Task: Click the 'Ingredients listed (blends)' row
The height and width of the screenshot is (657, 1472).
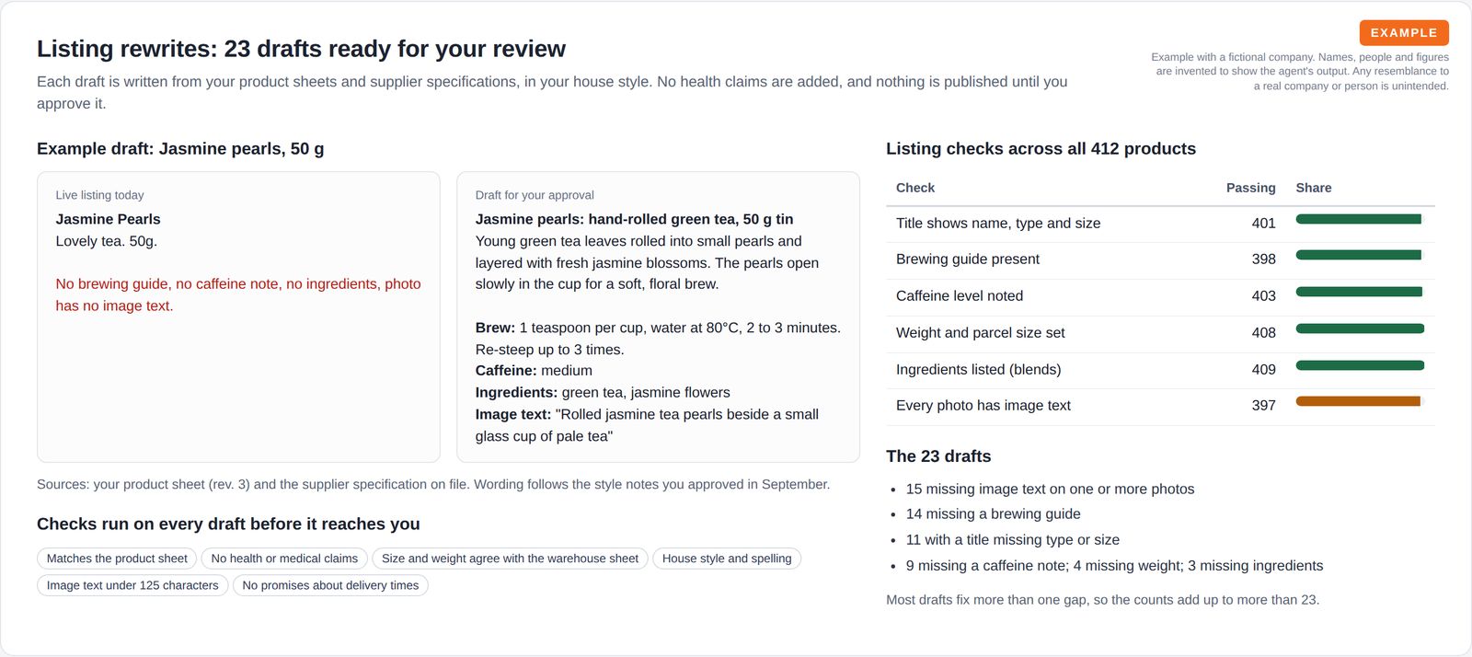Action: click(x=1160, y=371)
